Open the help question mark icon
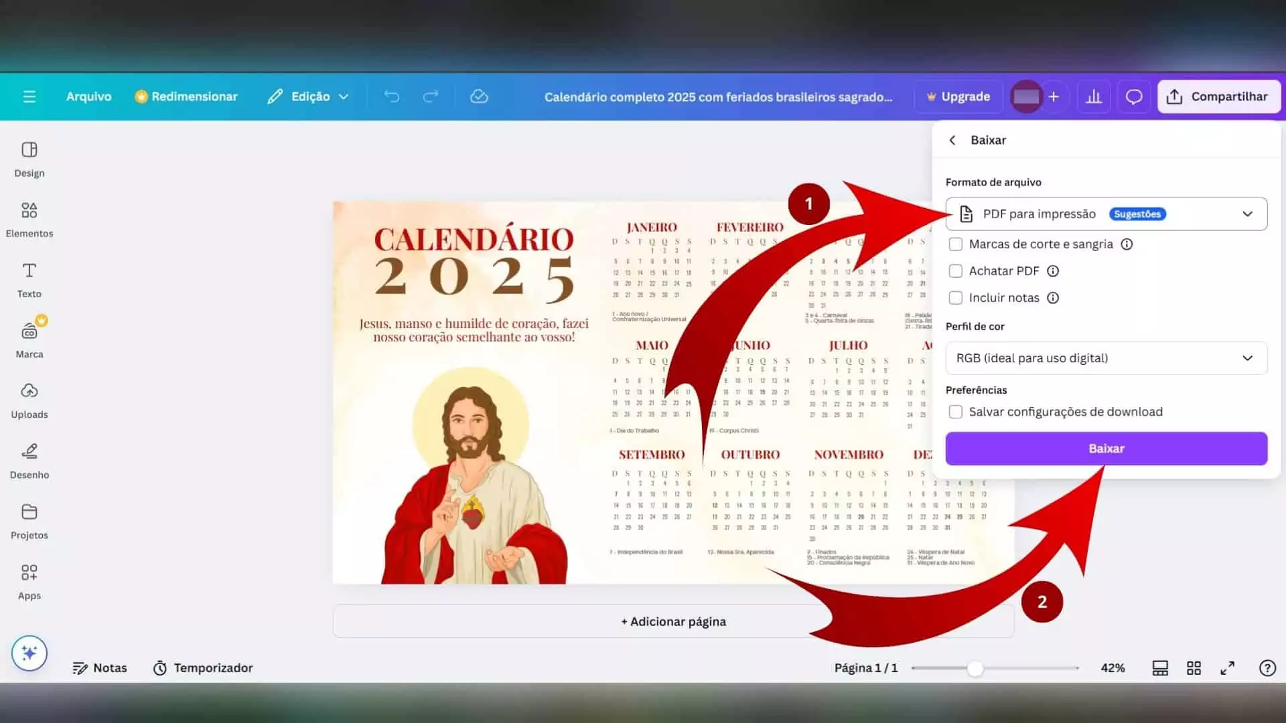Viewport: 1286px width, 723px height. 1267,668
